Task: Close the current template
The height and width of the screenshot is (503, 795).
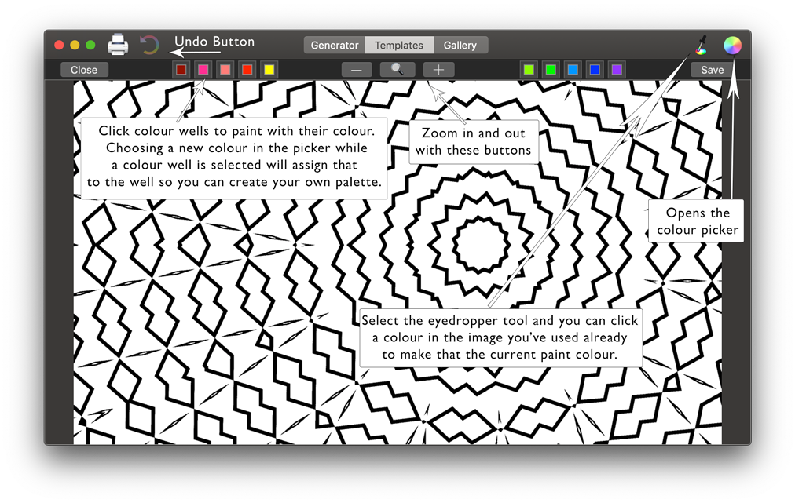Action: pos(84,70)
